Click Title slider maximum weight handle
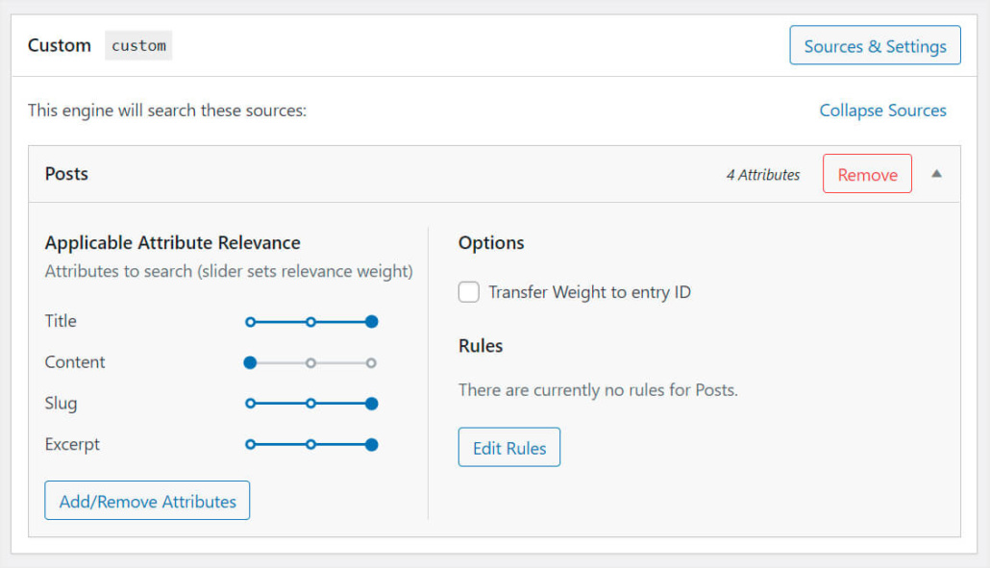 tap(372, 322)
